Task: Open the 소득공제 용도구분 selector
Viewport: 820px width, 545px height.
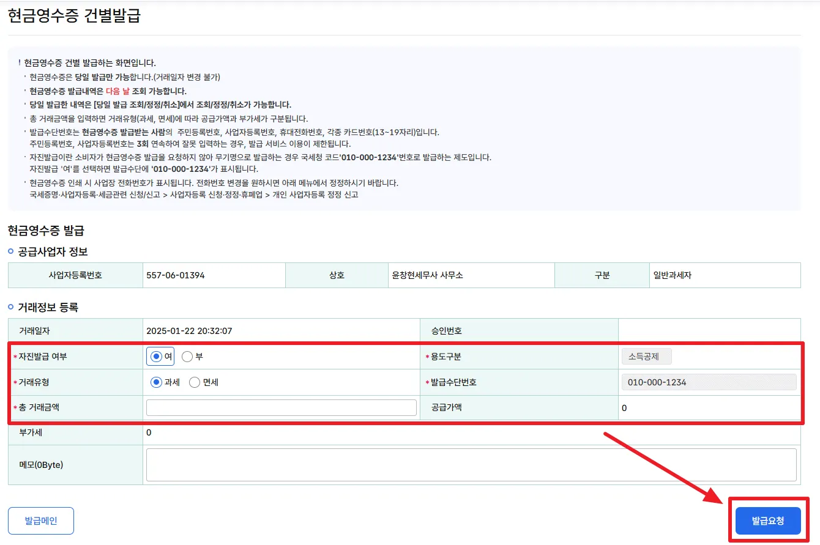Action: pyautogui.click(x=646, y=357)
